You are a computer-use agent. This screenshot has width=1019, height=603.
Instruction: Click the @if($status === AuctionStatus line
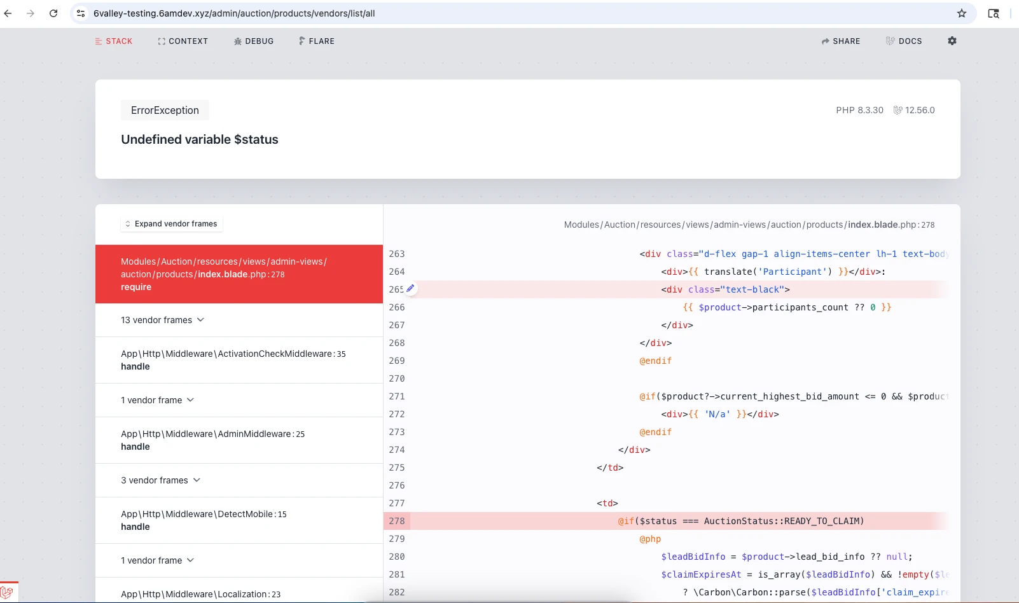[x=741, y=521]
